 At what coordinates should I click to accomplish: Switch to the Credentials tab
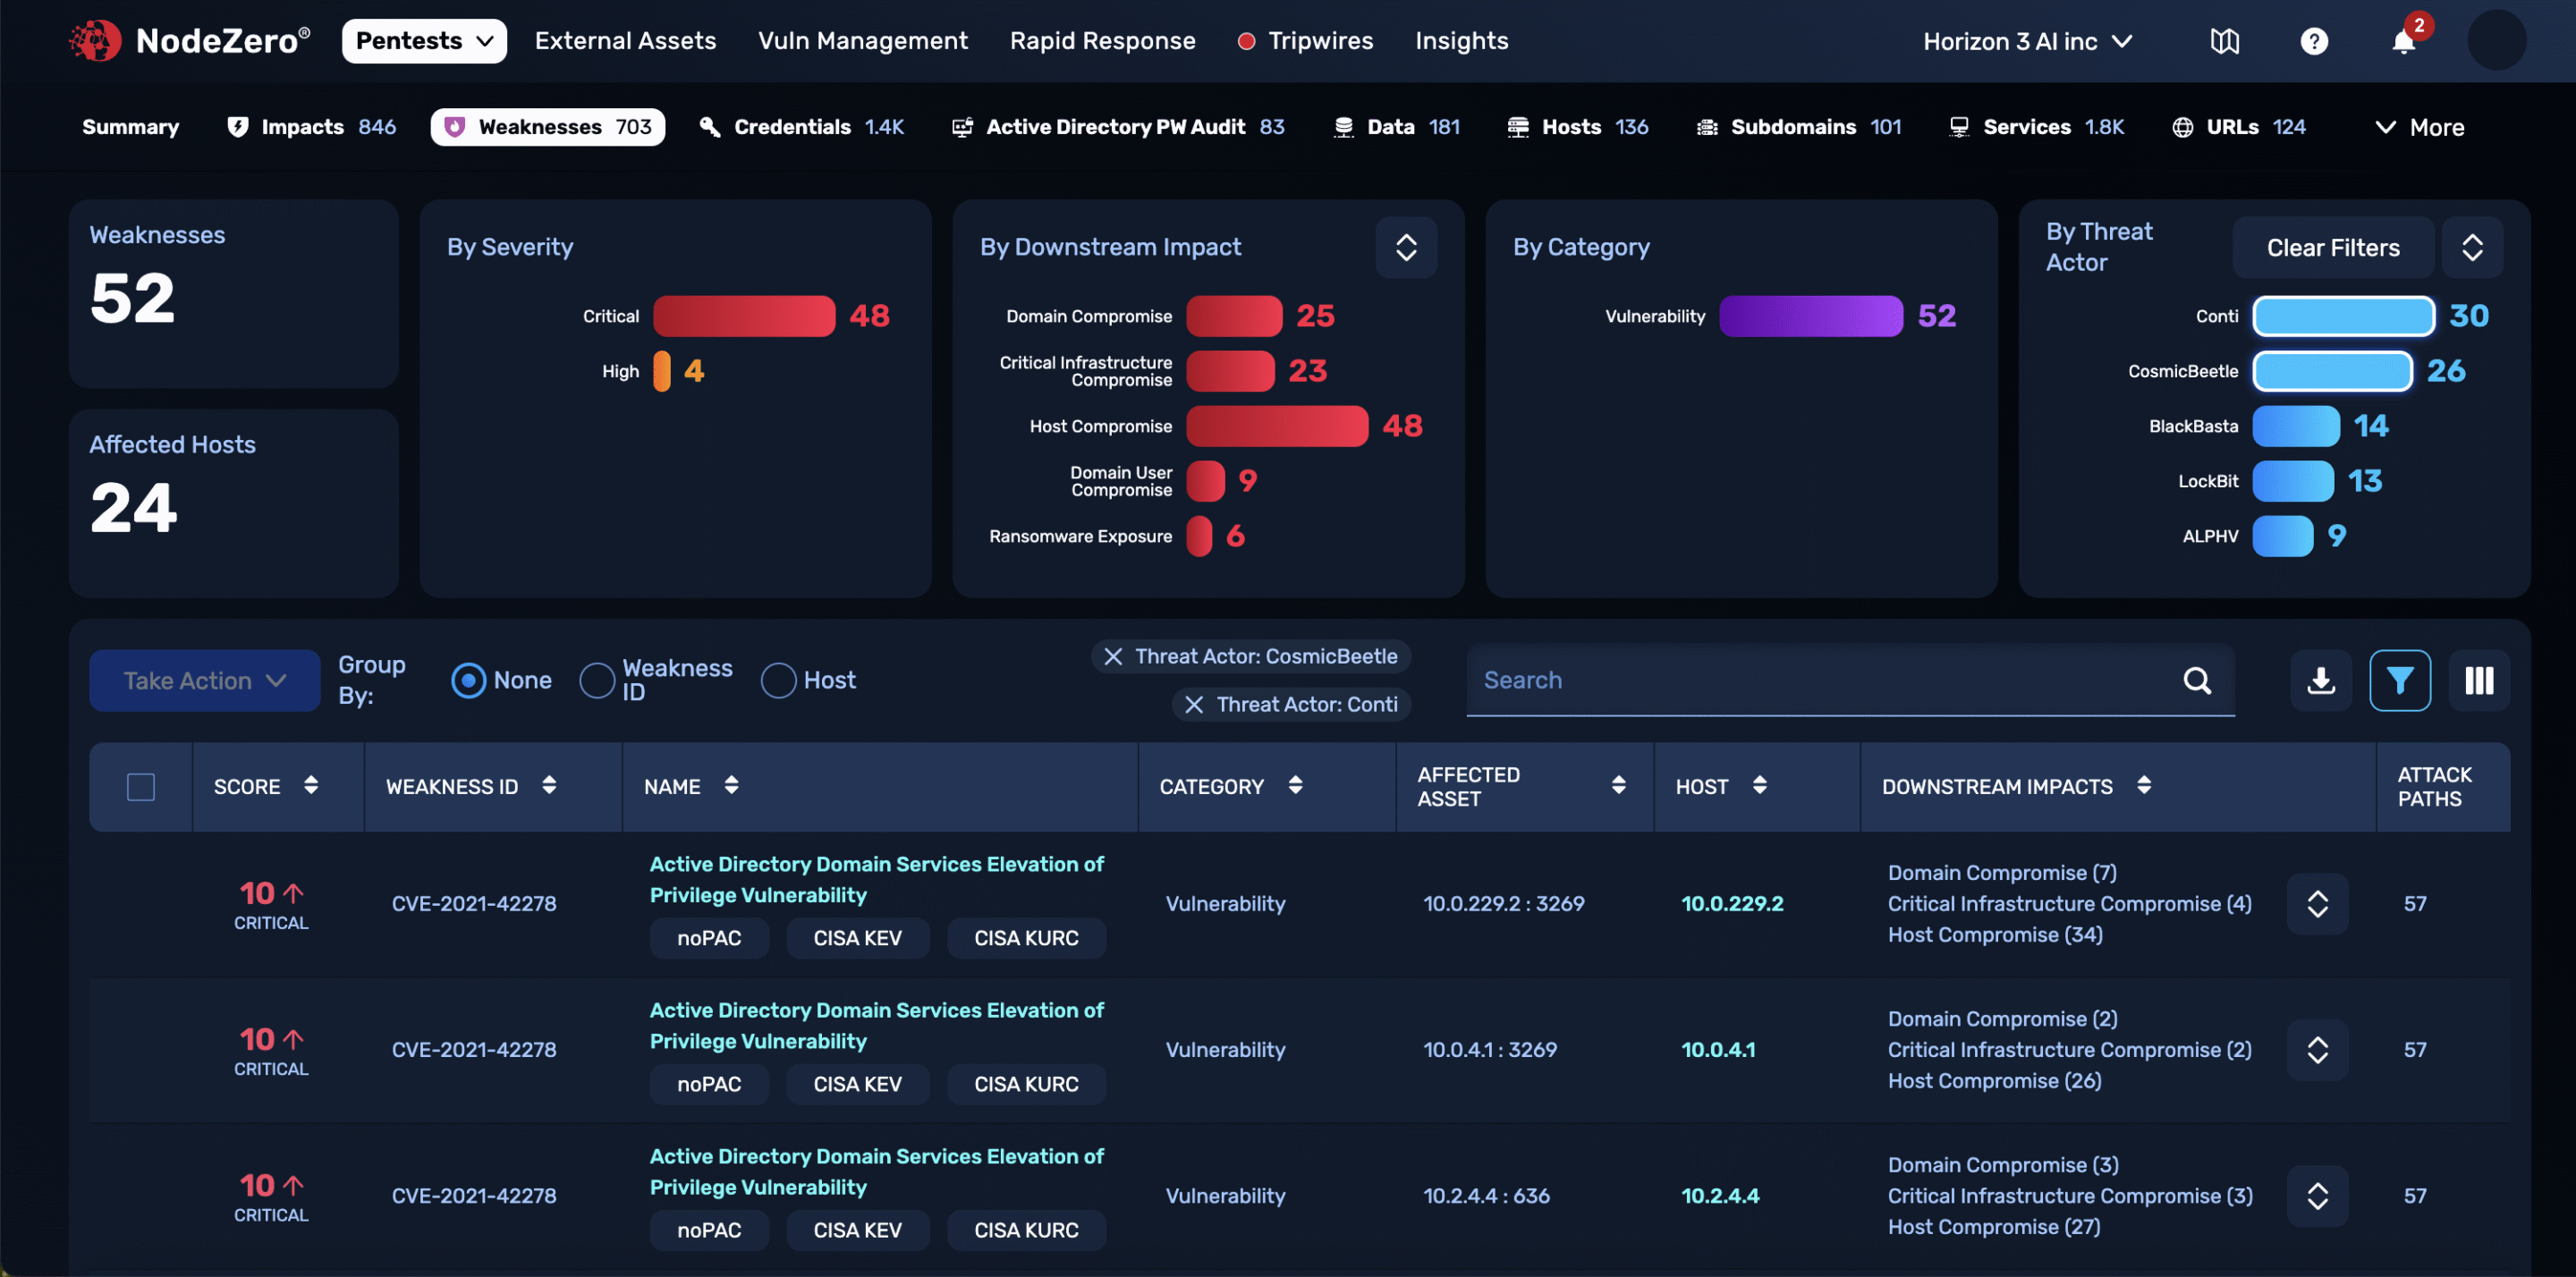click(801, 127)
